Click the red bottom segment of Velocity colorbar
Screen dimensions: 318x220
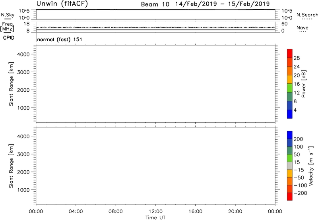pyautogui.click(x=290, y=197)
